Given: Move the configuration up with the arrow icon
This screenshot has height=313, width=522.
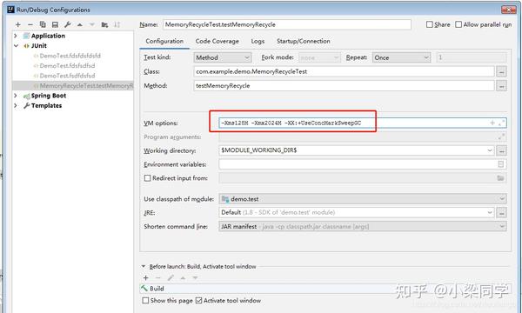Looking at the screenshot, I should tap(80, 24).
